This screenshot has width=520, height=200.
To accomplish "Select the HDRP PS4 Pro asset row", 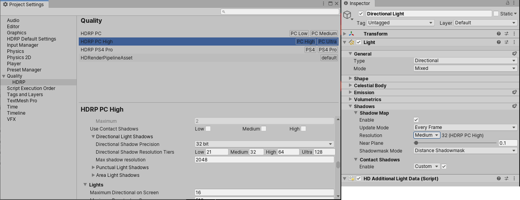I will point(97,50).
